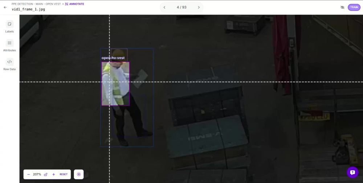
Task: Toggle annotation visibility with the eye icon
Action: 342,7
